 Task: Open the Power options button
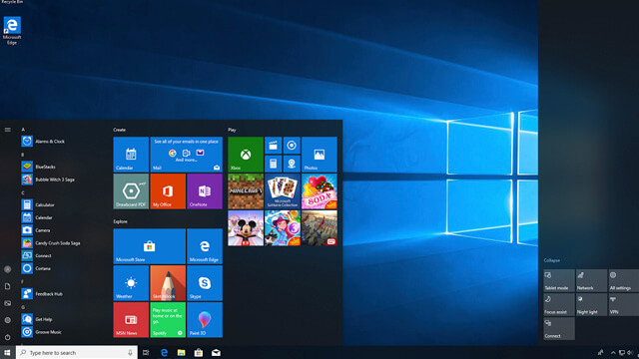7,337
